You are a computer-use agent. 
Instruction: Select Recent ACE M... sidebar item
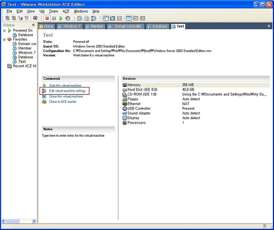click(x=24, y=66)
